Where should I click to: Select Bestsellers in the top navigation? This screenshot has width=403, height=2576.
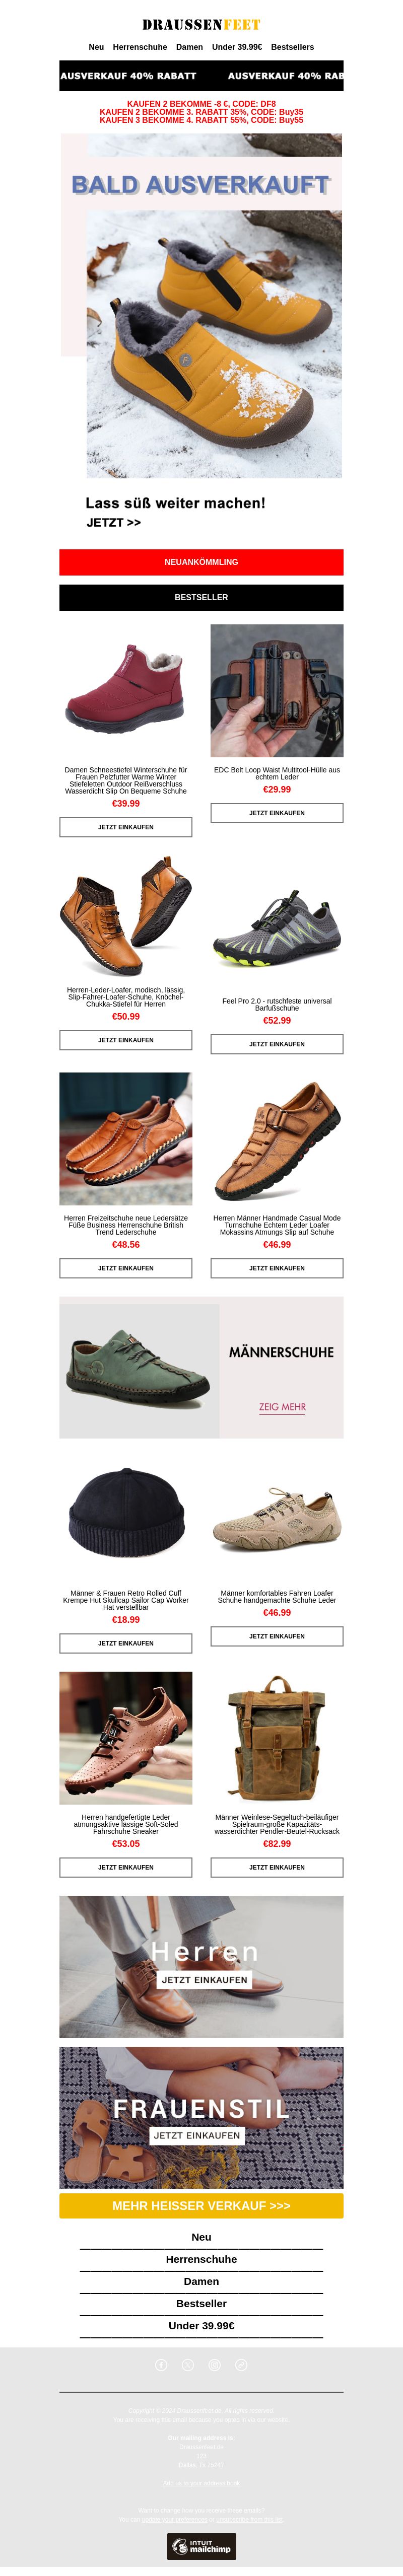(x=292, y=47)
